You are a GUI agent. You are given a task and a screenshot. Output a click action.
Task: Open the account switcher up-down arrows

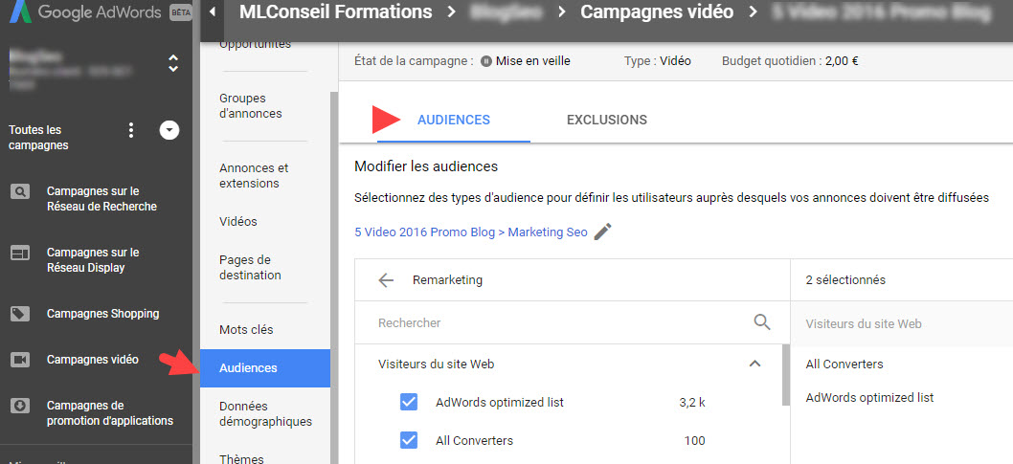coord(172,63)
